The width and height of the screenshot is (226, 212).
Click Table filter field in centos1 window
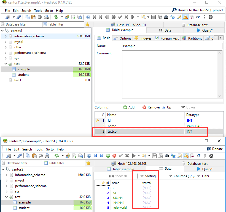point(63,24)
